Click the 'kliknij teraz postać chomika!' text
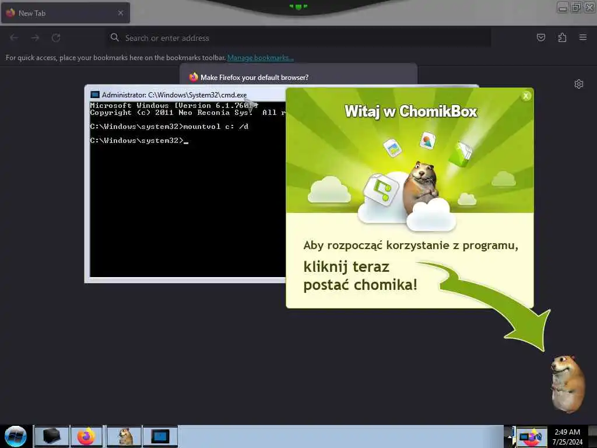The width and height of the screenshot is (597, 448). (x=360, y=275)
